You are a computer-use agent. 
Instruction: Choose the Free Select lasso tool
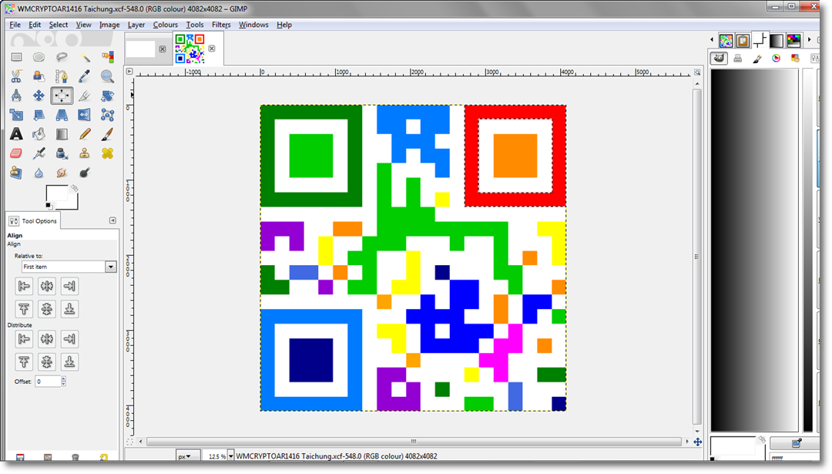pyautogui.click(x=62, y=57)
